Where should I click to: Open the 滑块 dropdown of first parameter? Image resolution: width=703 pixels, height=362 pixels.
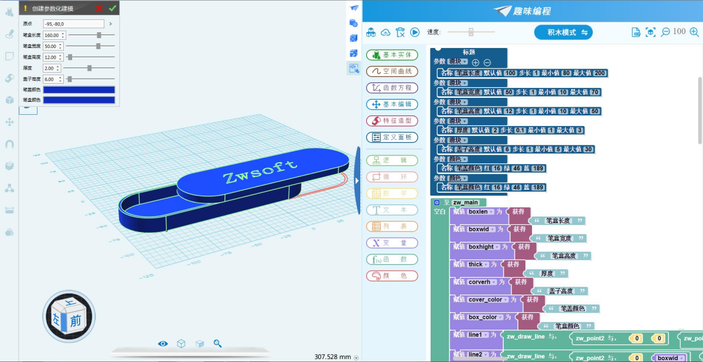click(x=458, y=62)
